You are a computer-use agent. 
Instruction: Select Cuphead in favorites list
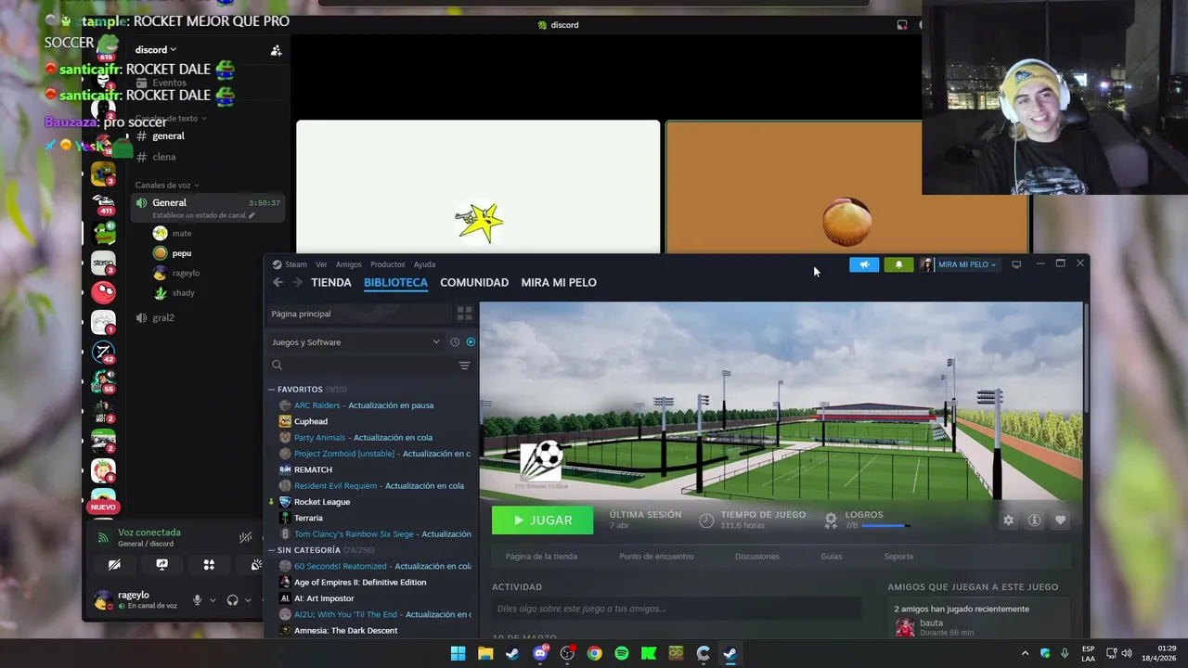point(310,421)
